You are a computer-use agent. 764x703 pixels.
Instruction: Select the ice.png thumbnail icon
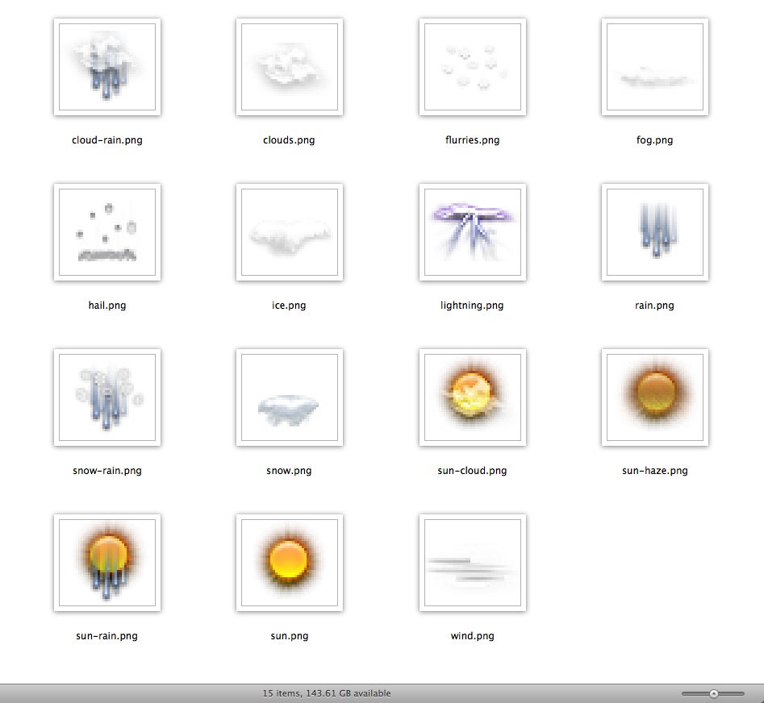point(290,232)
